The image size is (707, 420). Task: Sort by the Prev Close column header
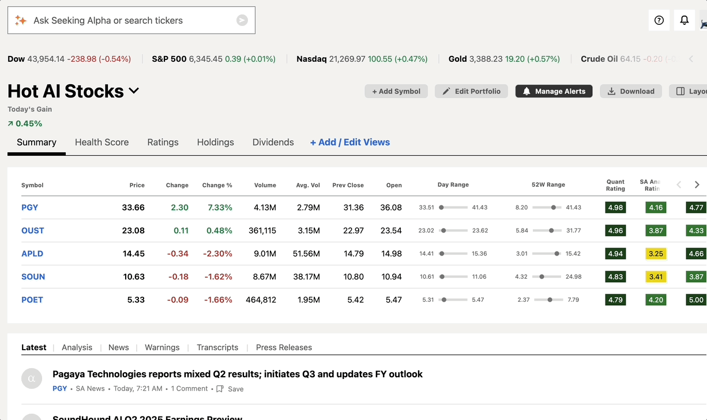348,185
